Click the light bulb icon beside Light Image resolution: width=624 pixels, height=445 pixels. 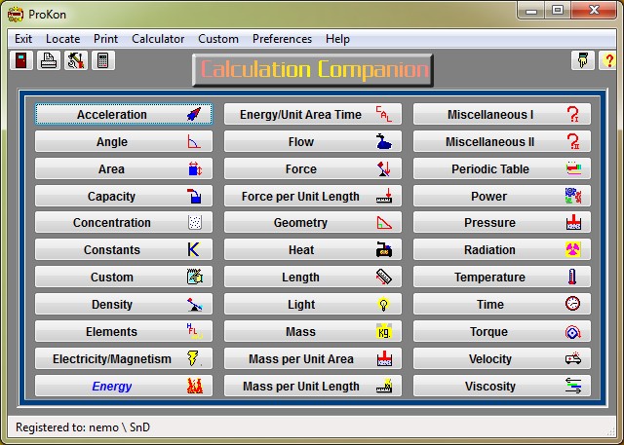point(383,305)
